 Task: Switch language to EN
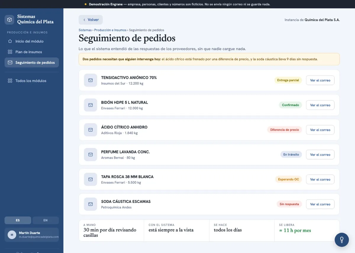[46, 220]
